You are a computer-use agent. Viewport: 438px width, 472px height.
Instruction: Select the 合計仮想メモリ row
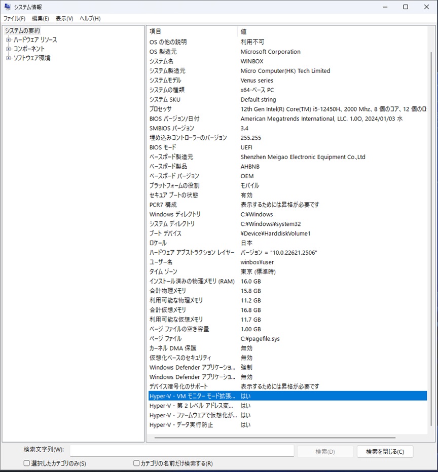coord(287,310)
